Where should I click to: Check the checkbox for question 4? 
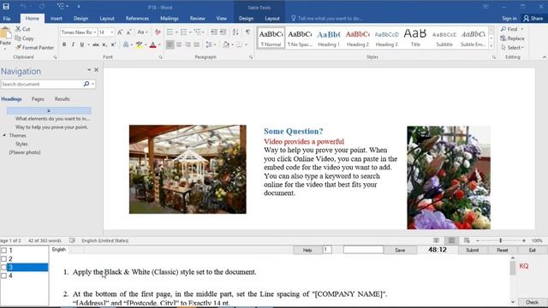(3, 275)
